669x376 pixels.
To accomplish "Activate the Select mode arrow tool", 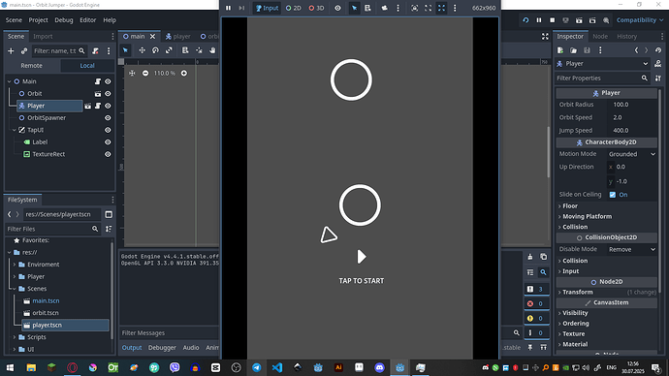I will point(125,50).
